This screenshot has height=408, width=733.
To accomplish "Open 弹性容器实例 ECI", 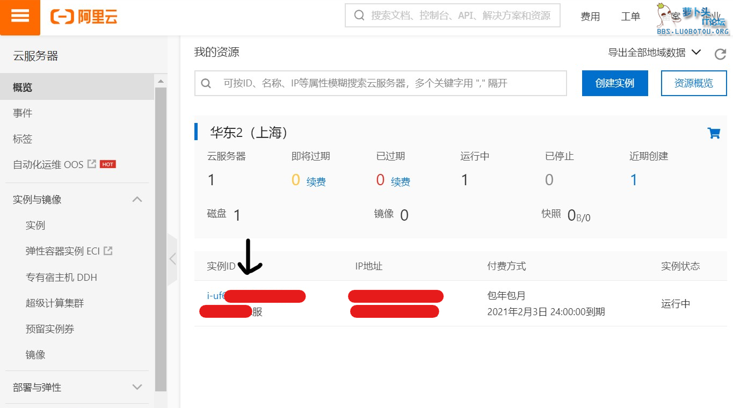I will pos(63,251).
